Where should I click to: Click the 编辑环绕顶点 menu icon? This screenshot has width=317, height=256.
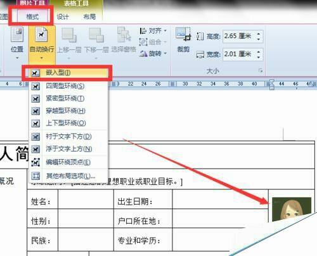click(x=36, y=162)
